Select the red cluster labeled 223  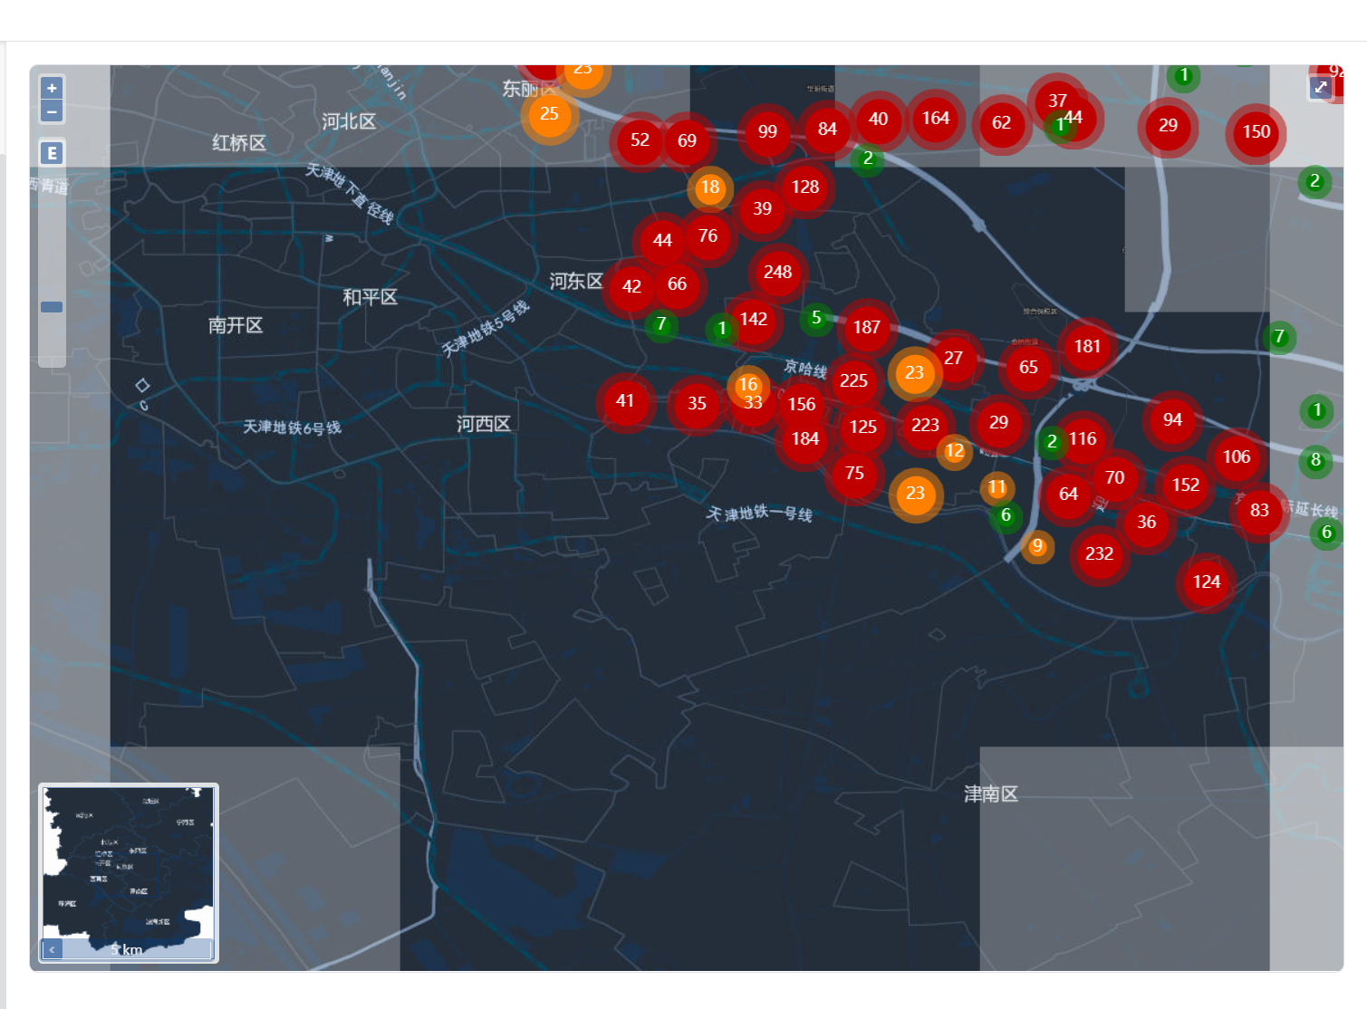click(x=925, y=425)
